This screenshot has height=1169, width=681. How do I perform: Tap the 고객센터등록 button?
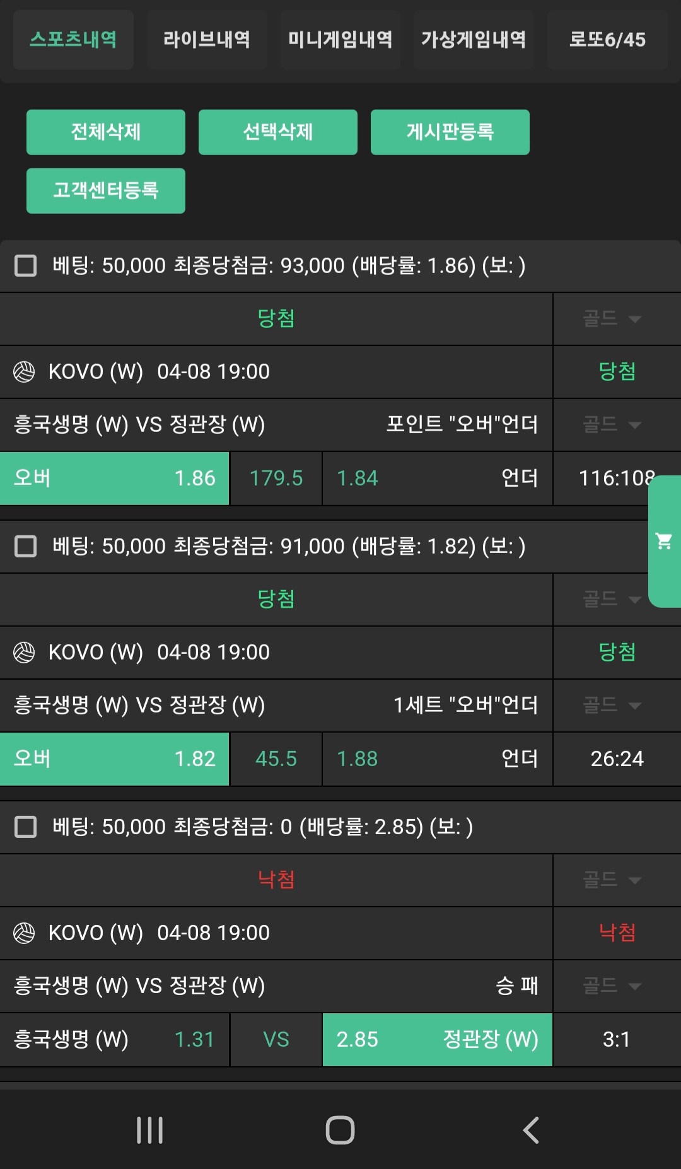(106, 190)
